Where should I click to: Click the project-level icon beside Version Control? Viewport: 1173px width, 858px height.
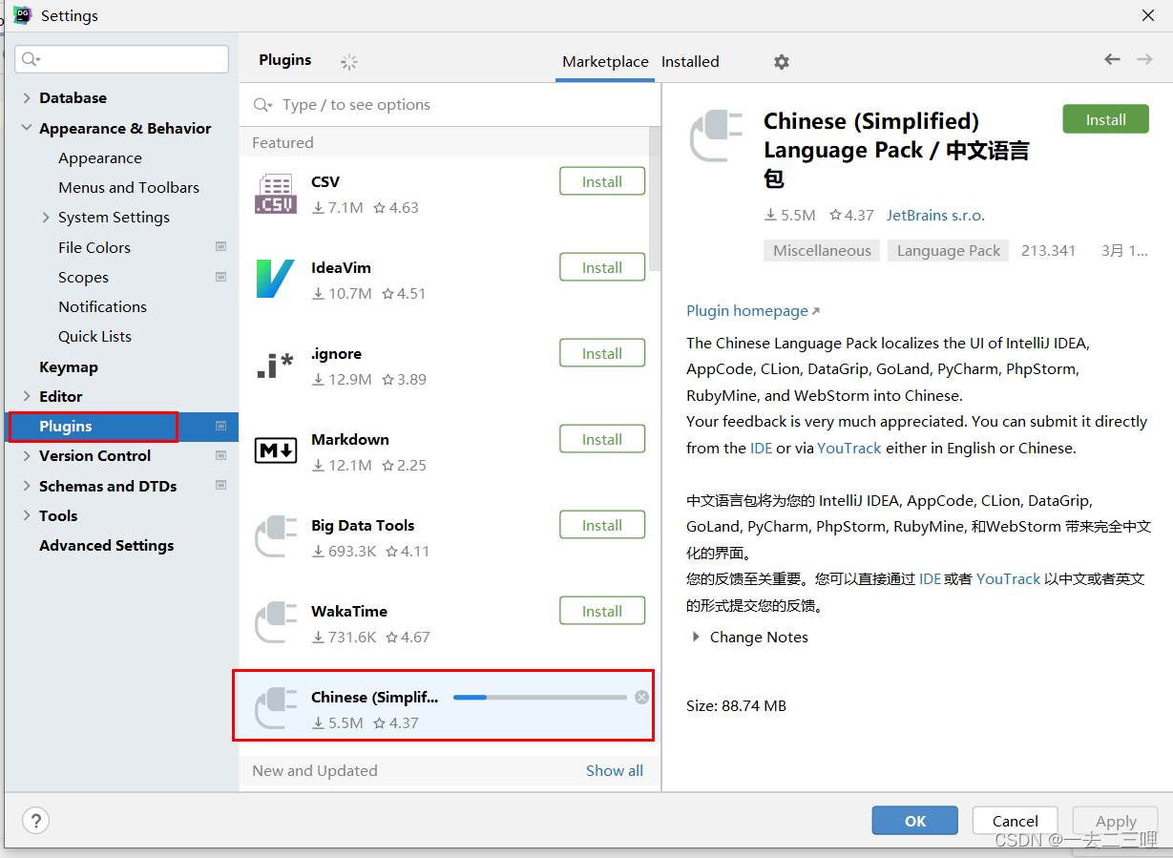[220, 455]
